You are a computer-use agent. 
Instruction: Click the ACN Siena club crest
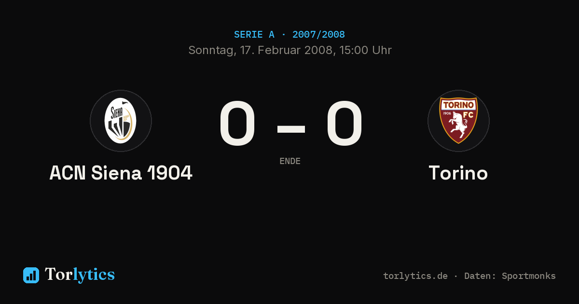[121, 121]
